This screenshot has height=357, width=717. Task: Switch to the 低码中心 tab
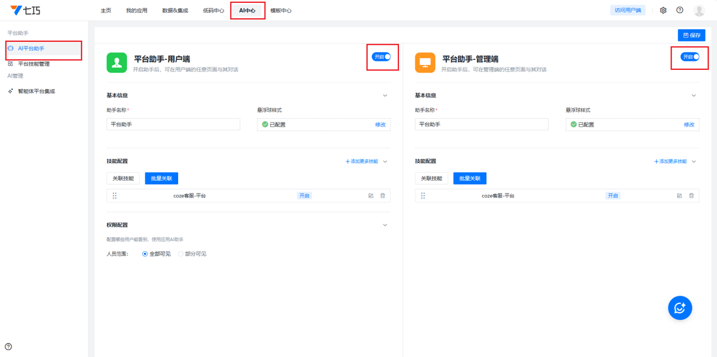pos(213,11)
